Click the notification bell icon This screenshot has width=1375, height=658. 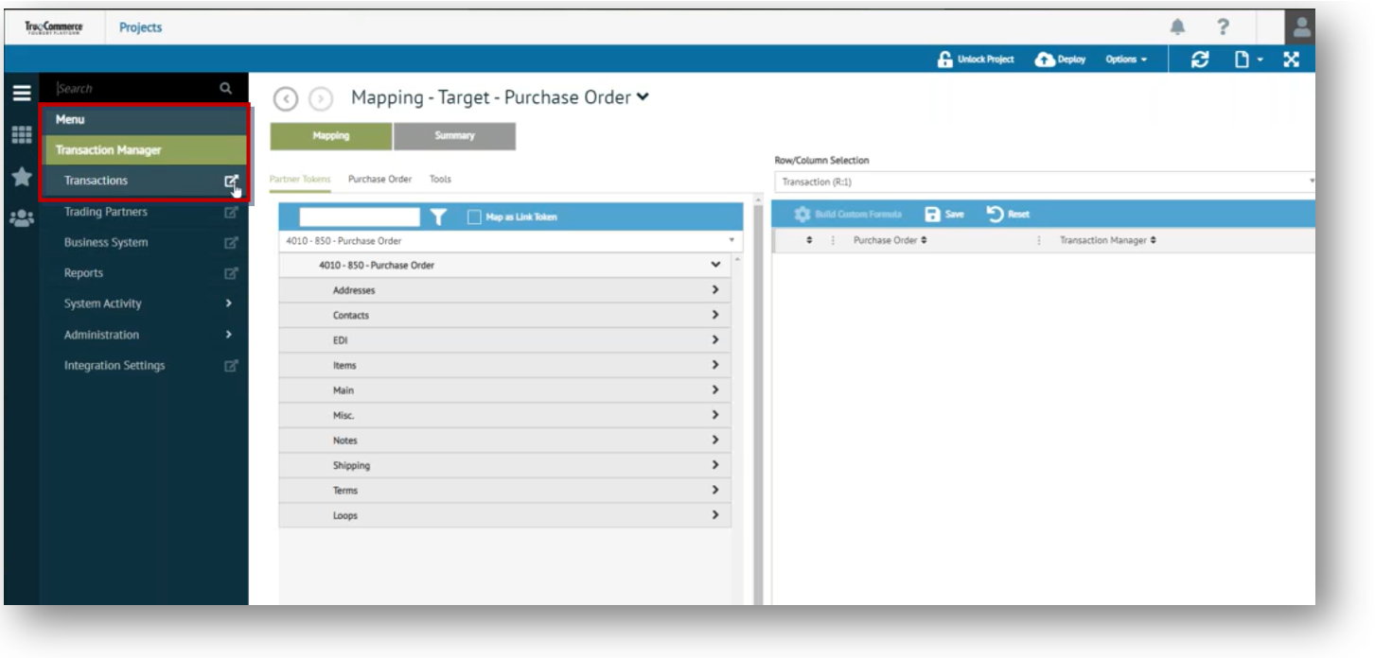(1177, 27)
